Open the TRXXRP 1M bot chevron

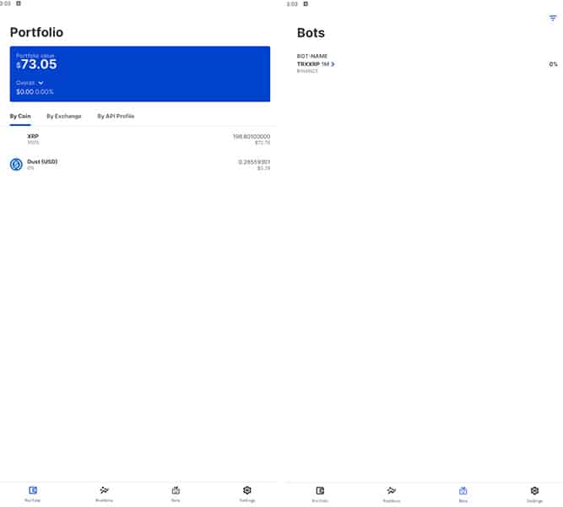point(333,64)
